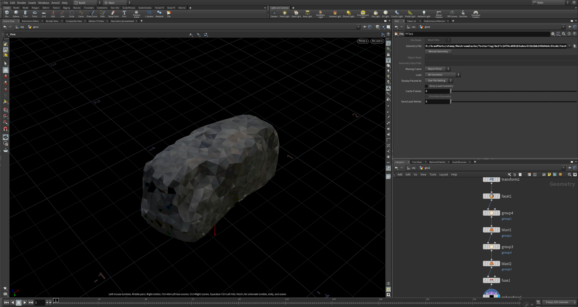Screen dimensions: 578x307
Task: Jump to the first frame
Action: click(x=6, y=302)
